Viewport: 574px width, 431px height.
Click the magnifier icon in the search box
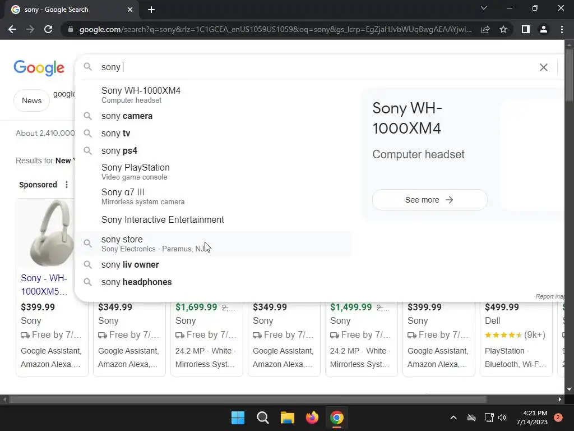click(x=87, y=67)
